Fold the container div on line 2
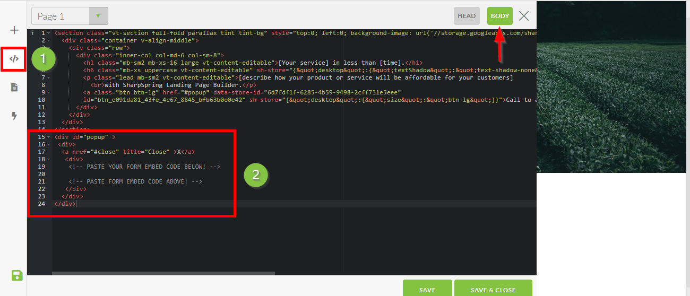 click(x=49, y=40)
